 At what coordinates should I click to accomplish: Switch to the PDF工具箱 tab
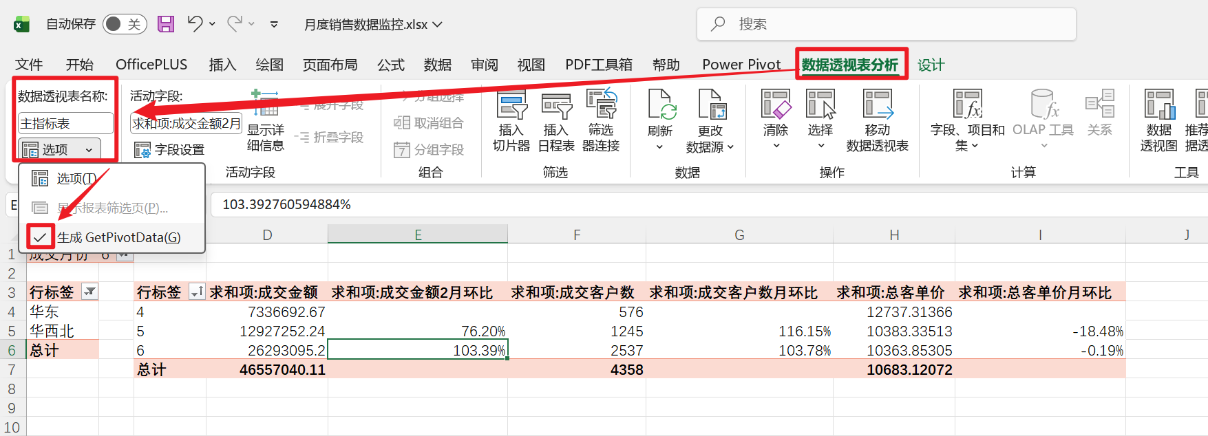pyautogui.click(x=598, y=65)
